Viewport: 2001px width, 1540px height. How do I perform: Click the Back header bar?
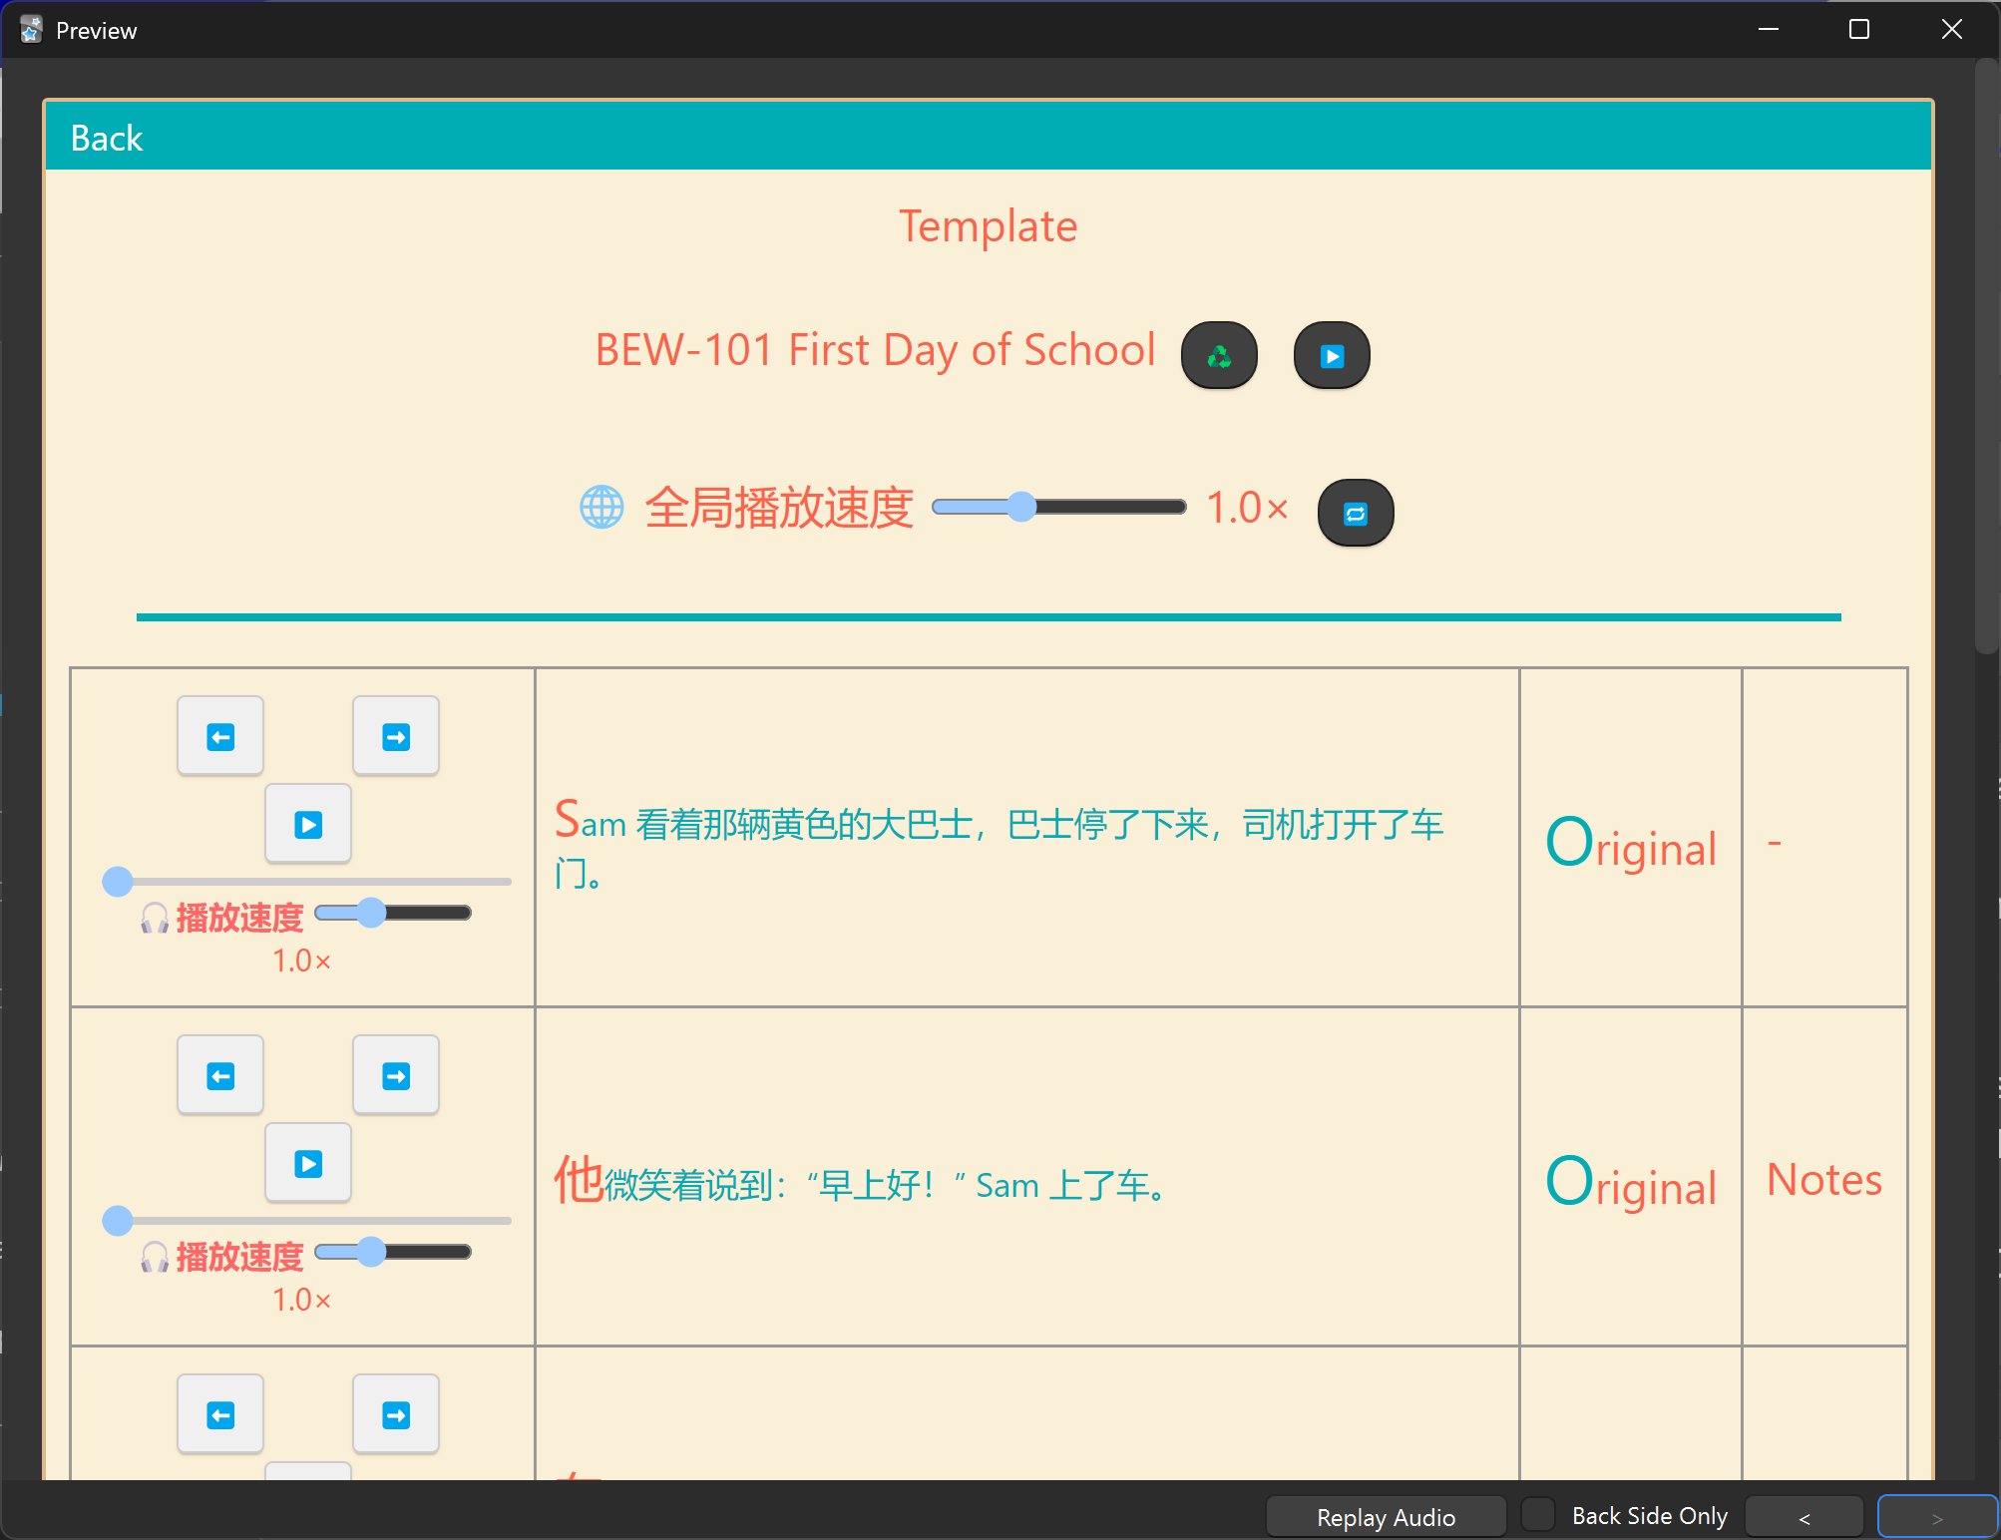tap(989, 137)
